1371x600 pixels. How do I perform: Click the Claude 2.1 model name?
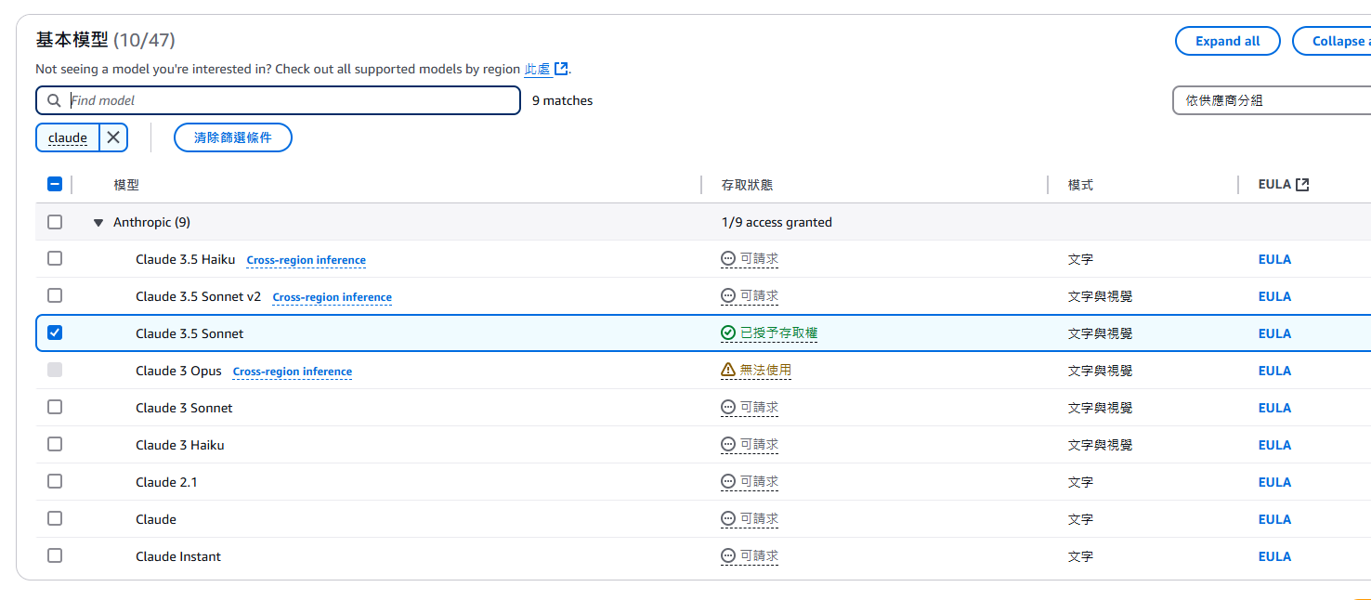click(x=166, y=482)
